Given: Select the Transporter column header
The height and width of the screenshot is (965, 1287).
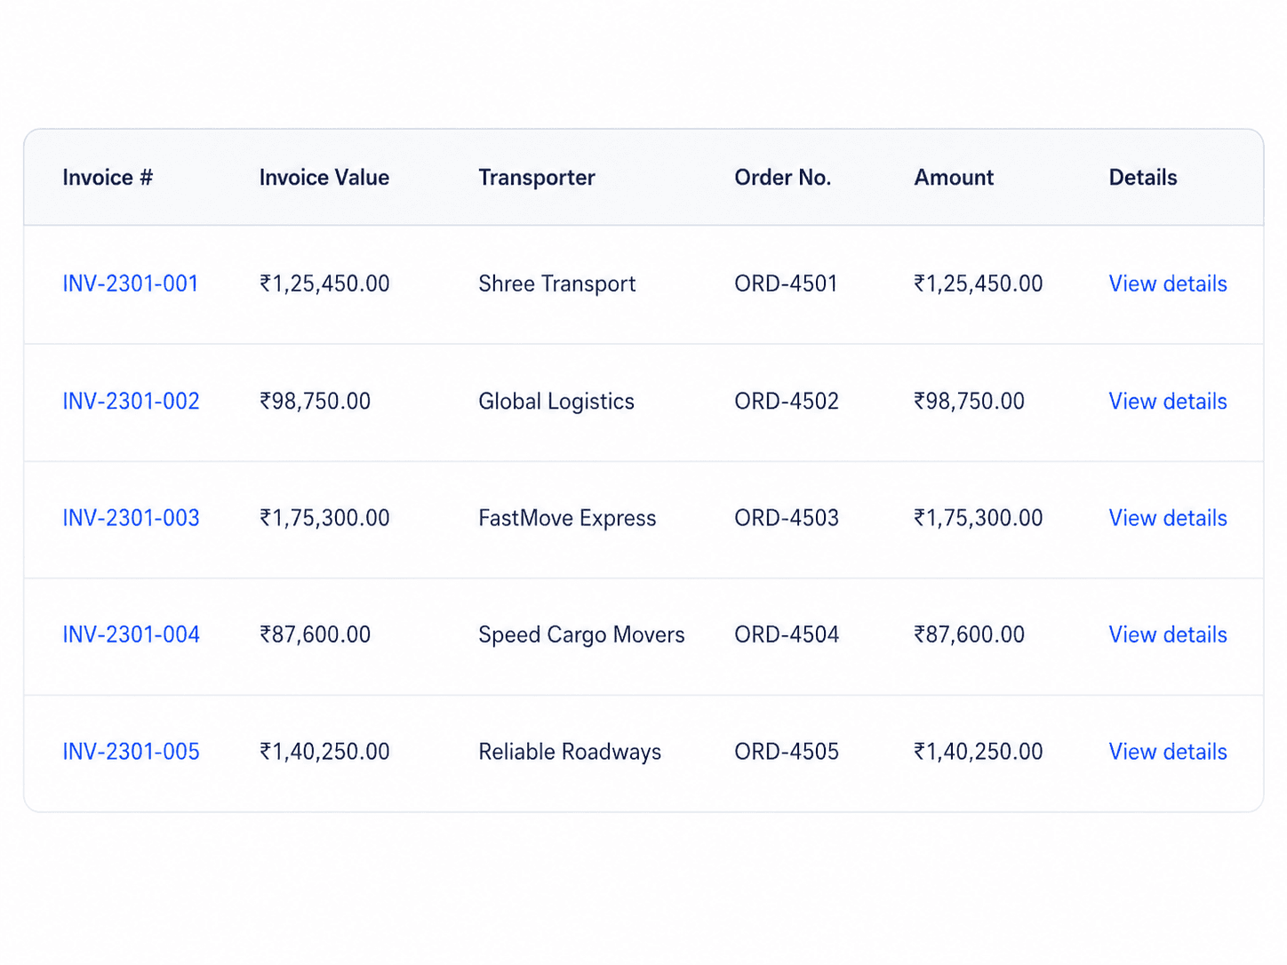Looking at the screenshot, I should pos(537,178).
